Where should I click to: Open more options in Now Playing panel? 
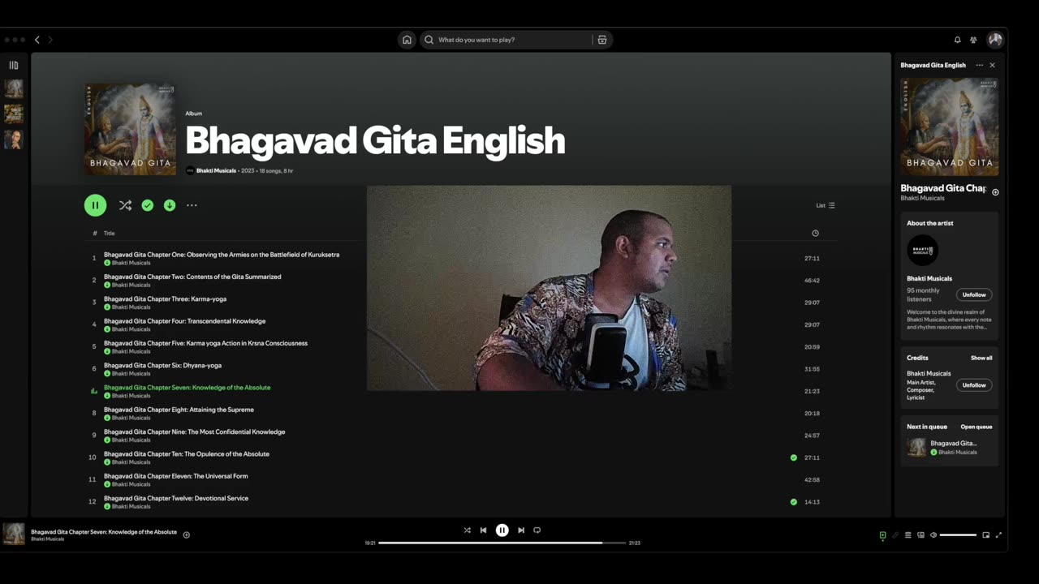(x=979, y=65)
